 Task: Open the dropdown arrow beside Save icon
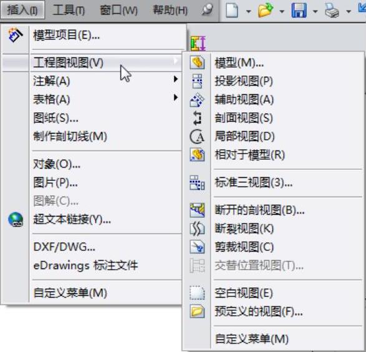coord(315,11)
